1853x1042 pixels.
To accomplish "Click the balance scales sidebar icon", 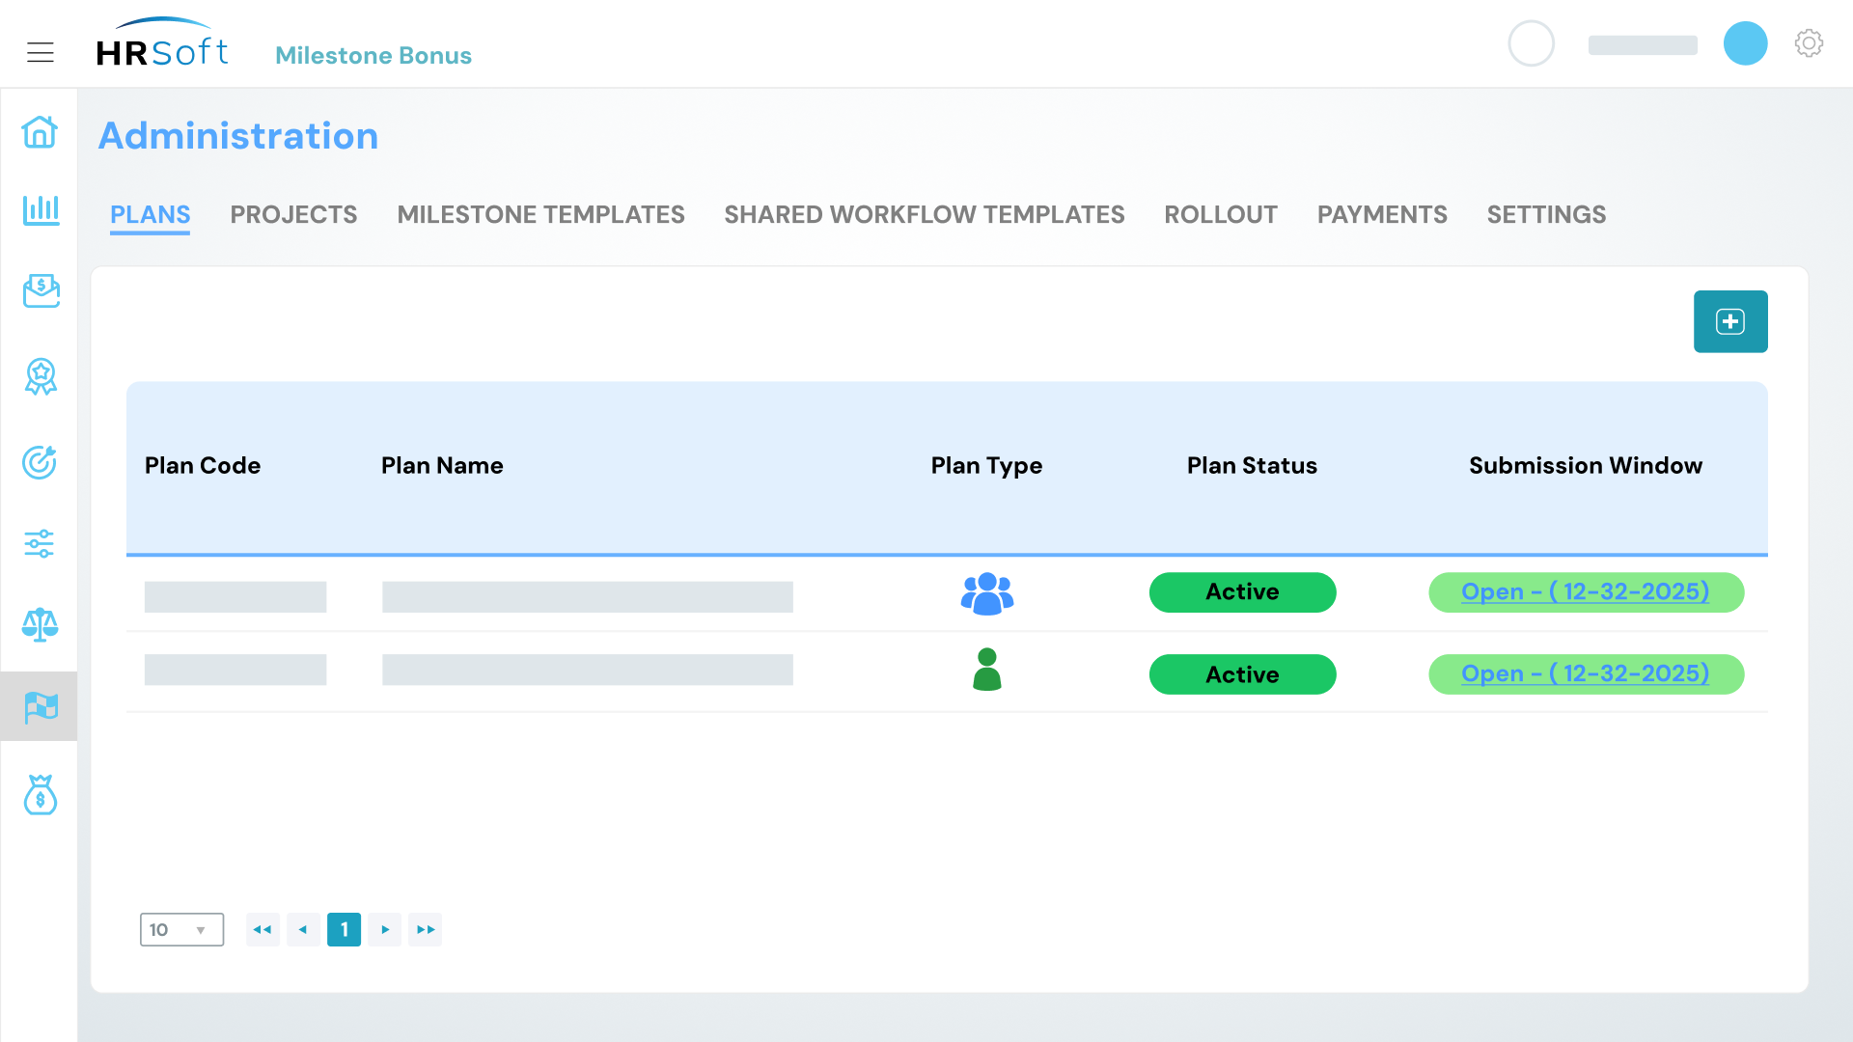I will pos(40,624).
